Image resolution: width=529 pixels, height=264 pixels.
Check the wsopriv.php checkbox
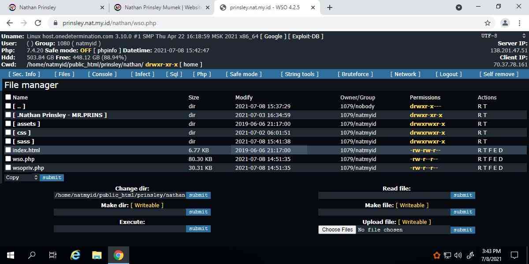tap(8, 168)
